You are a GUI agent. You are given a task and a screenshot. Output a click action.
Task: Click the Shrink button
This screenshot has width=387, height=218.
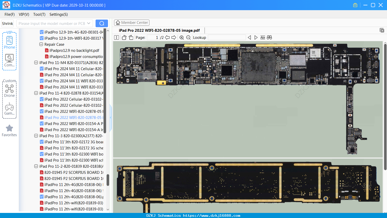[x=8, y=23]
